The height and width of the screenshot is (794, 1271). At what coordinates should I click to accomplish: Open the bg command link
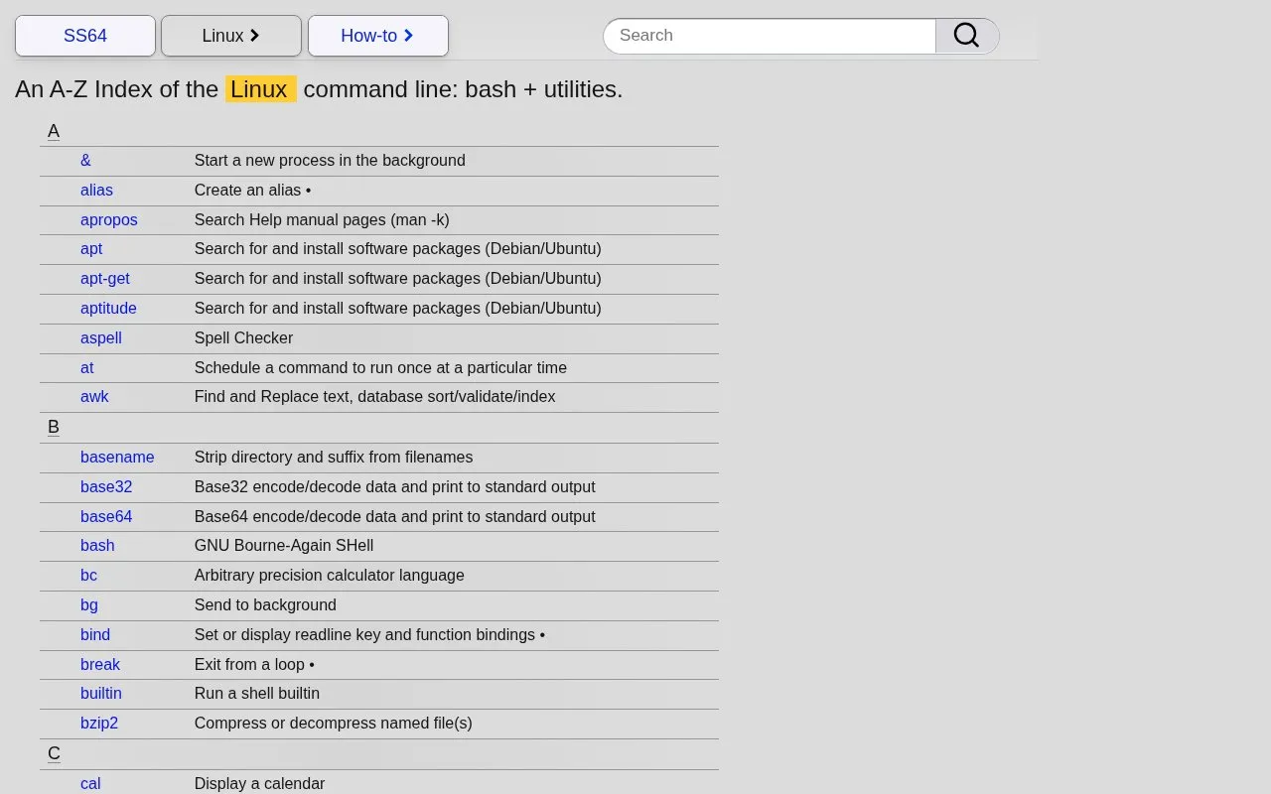coord(89,605)
